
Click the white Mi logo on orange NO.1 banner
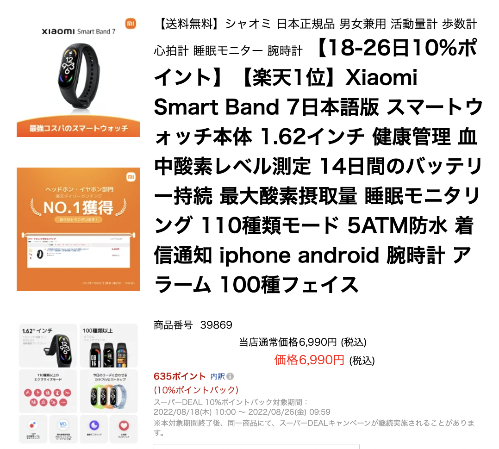click(x=131, y=177)
